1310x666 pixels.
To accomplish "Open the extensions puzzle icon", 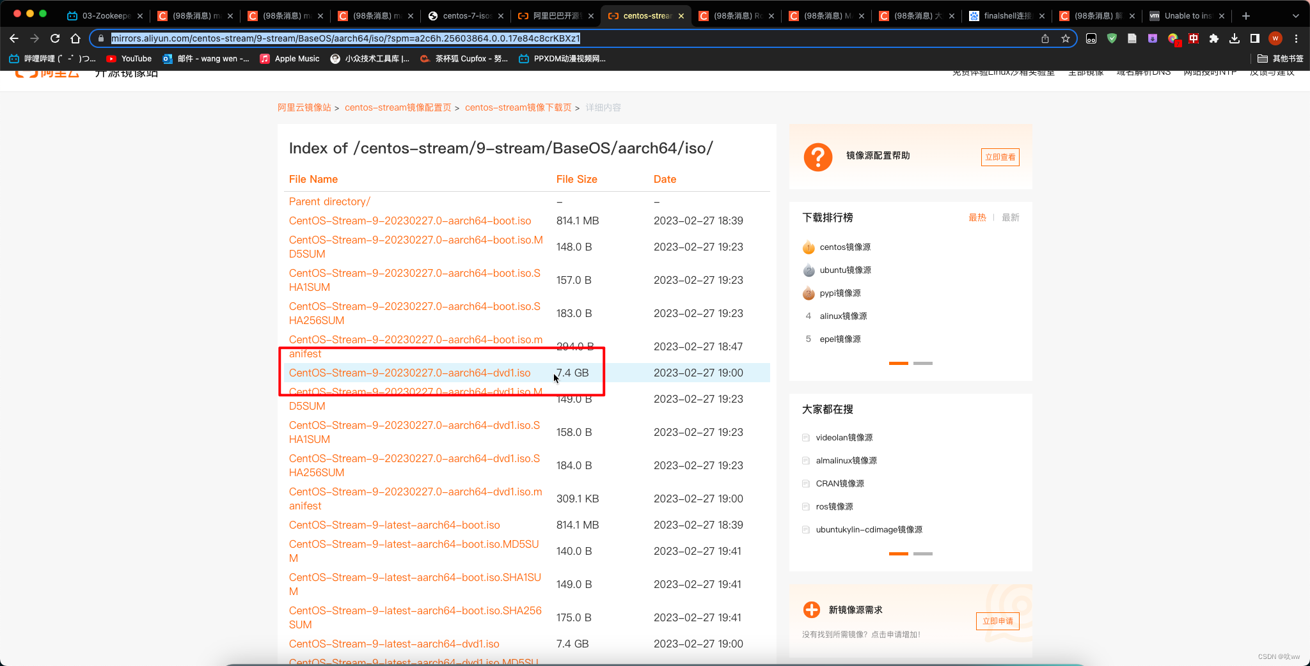I will (x=1214, y=38).
